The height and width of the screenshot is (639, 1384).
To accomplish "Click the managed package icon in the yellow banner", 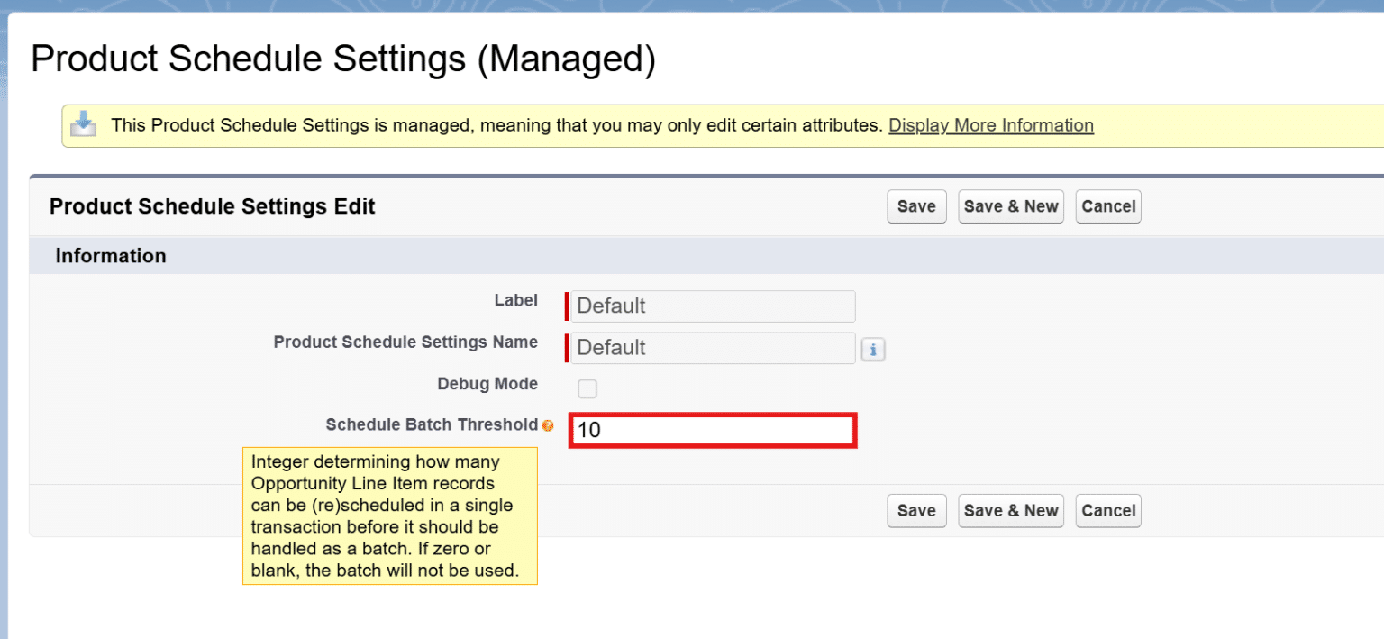I will coord(85,124).
